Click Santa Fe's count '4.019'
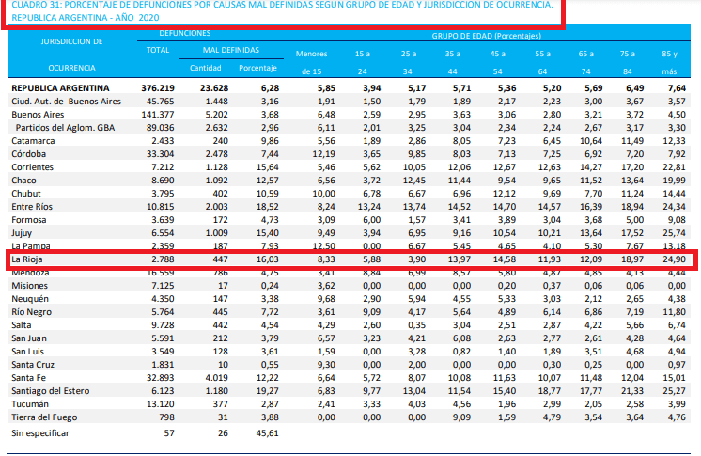 pyautogui.click(x=216, y=378)
